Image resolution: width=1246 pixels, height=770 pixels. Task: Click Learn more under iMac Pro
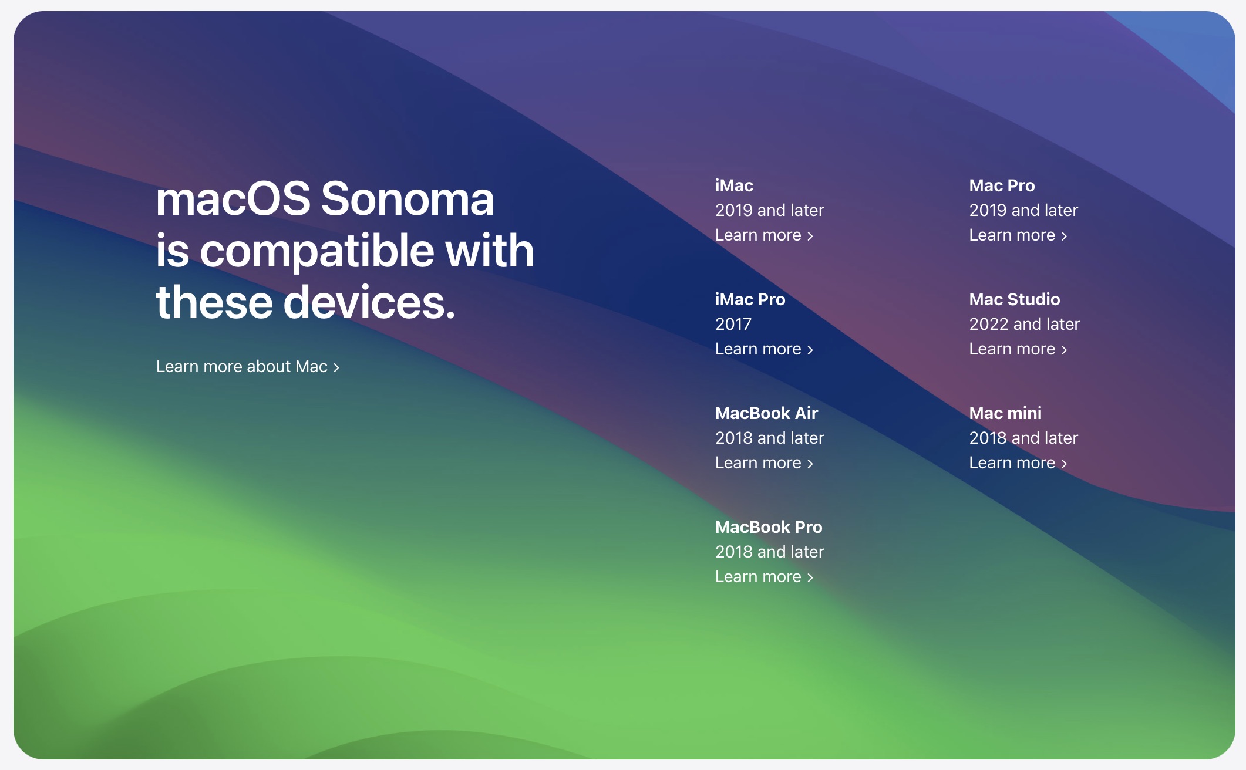764,349
